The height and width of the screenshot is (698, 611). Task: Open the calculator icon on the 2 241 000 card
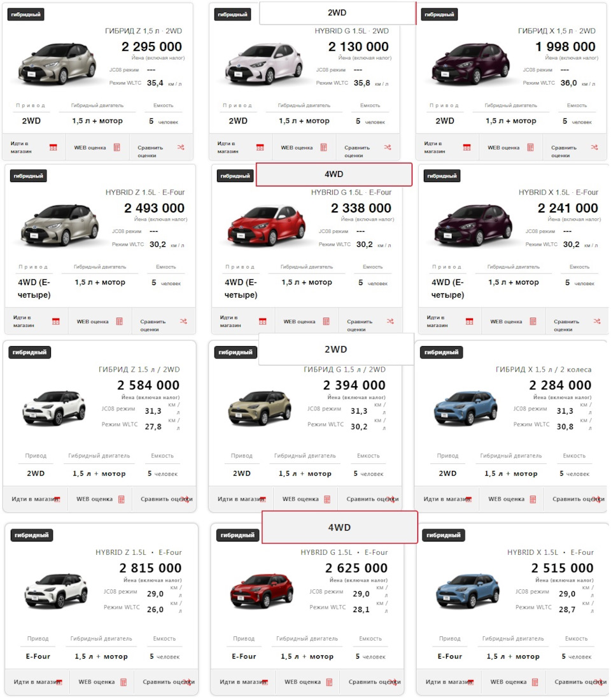coord(533,321)
